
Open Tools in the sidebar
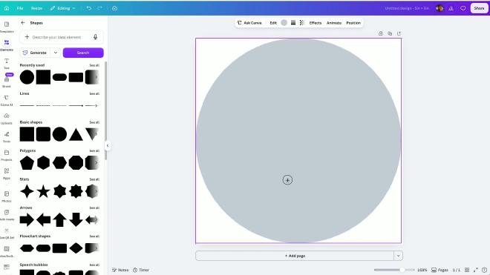click(x=7, y=136)
